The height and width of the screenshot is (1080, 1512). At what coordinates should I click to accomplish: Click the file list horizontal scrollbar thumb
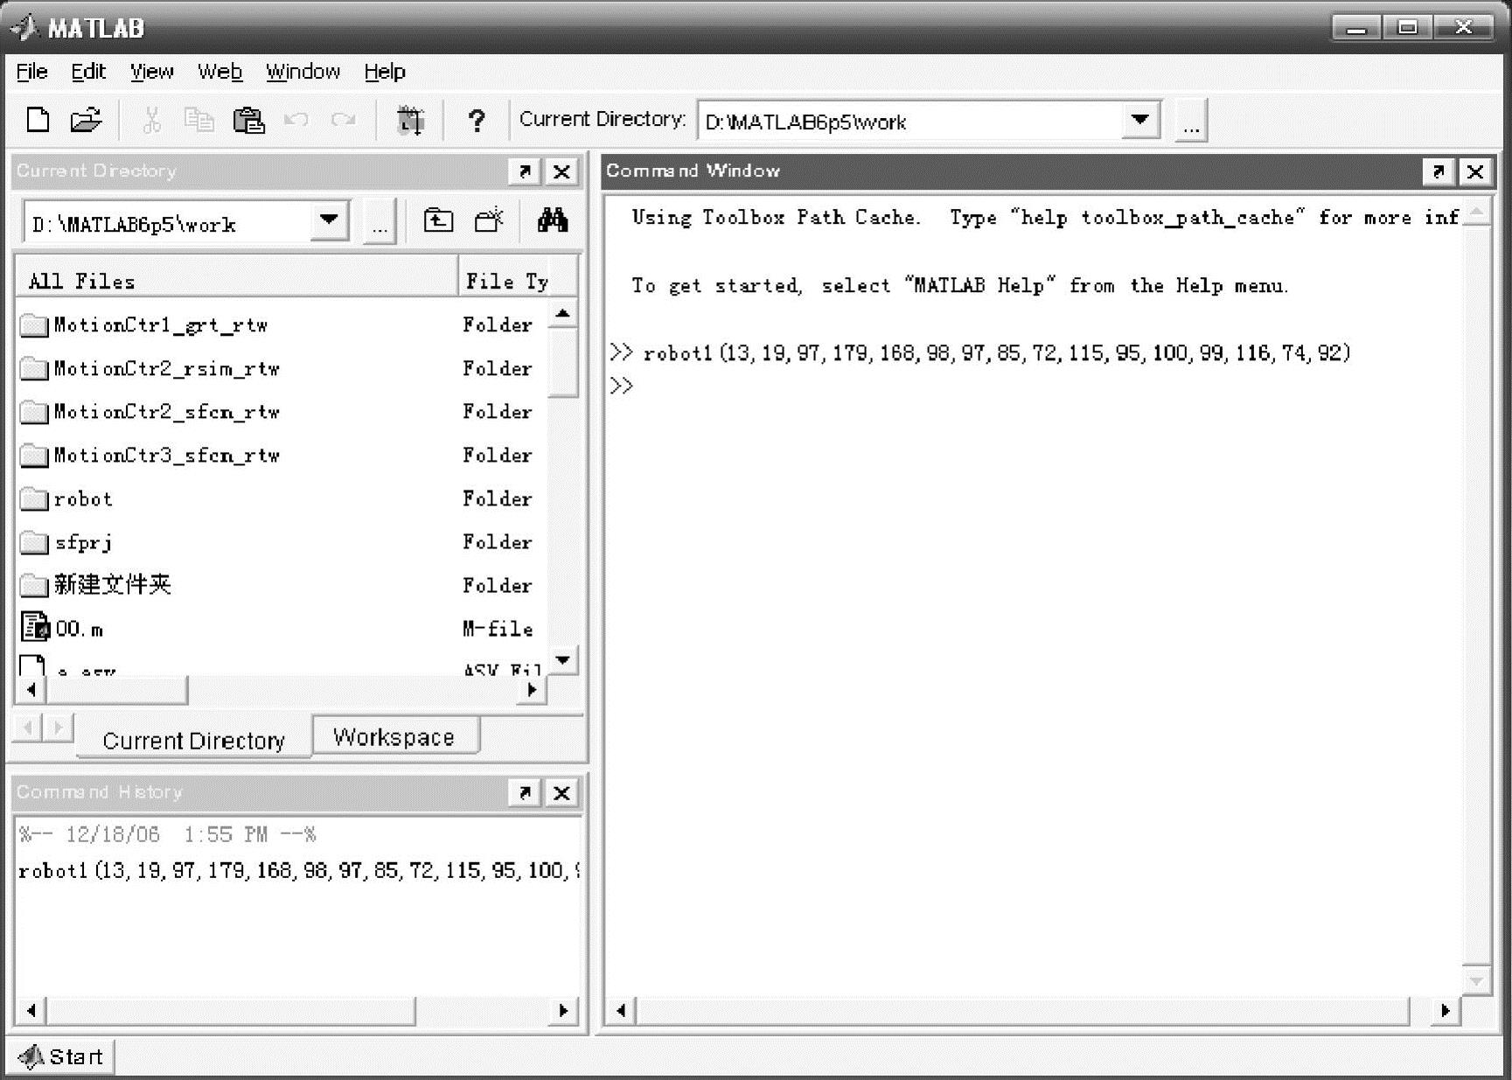pos(117,690)
